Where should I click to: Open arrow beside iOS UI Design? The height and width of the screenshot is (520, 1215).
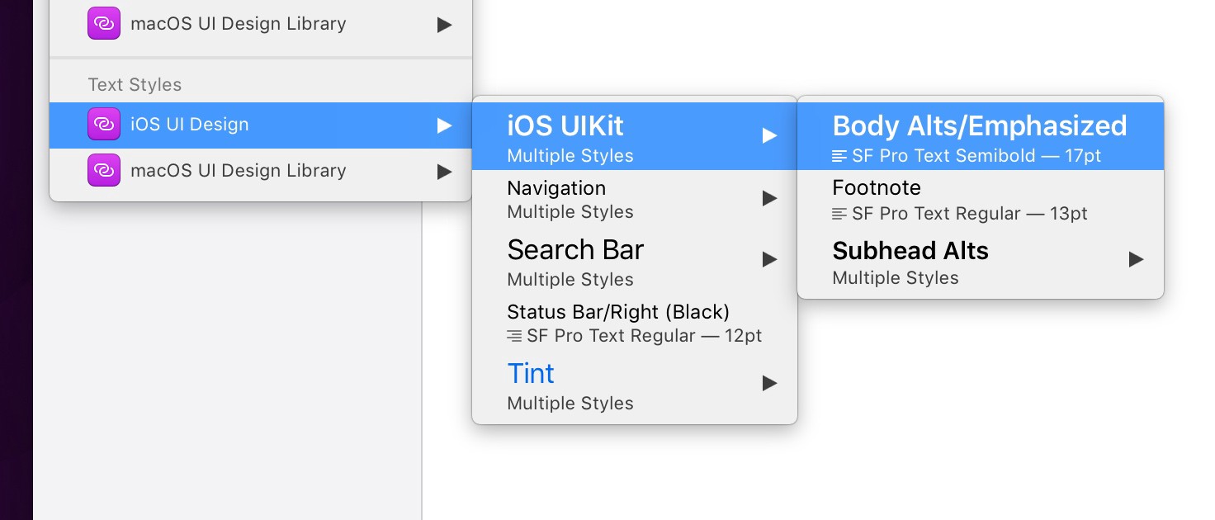click(444, 125)
